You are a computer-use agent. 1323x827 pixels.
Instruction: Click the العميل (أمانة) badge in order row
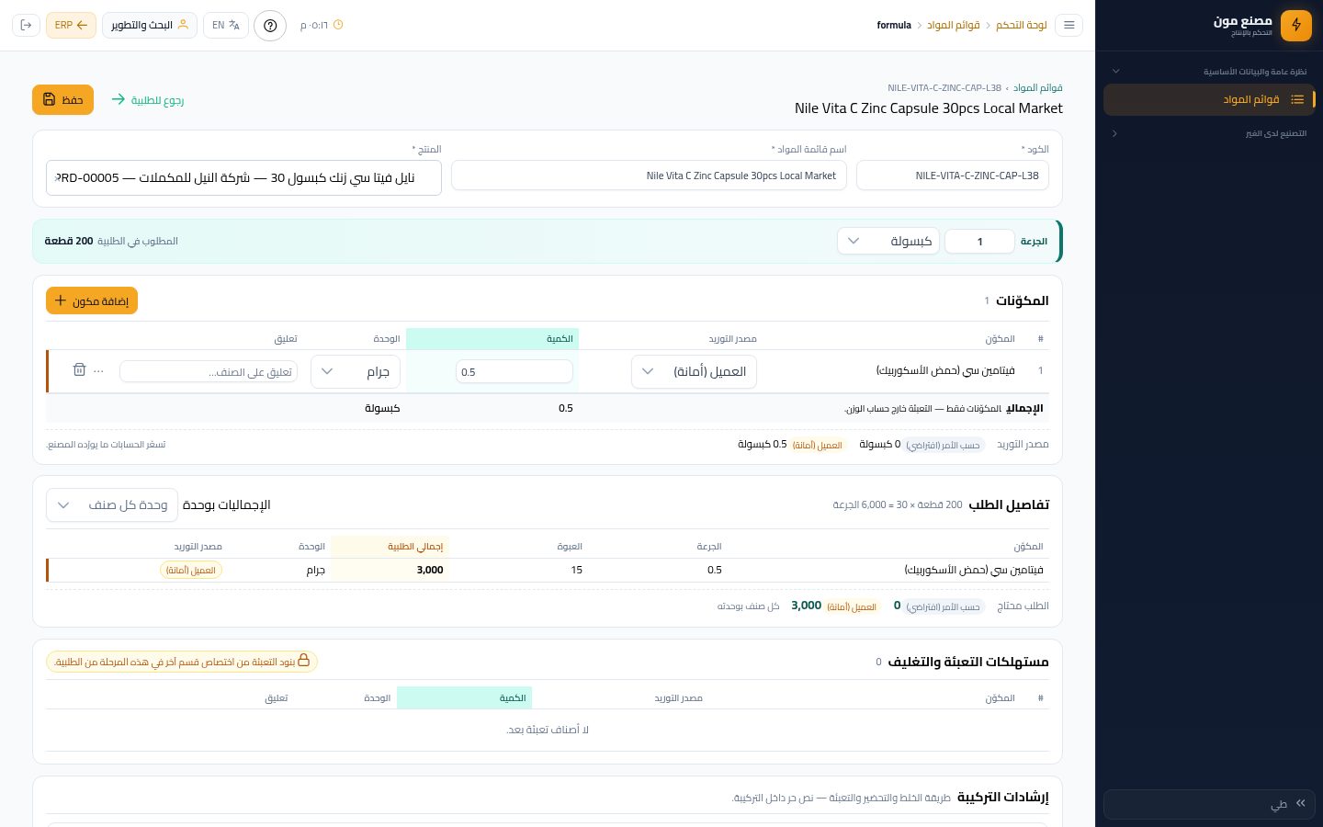191,570
